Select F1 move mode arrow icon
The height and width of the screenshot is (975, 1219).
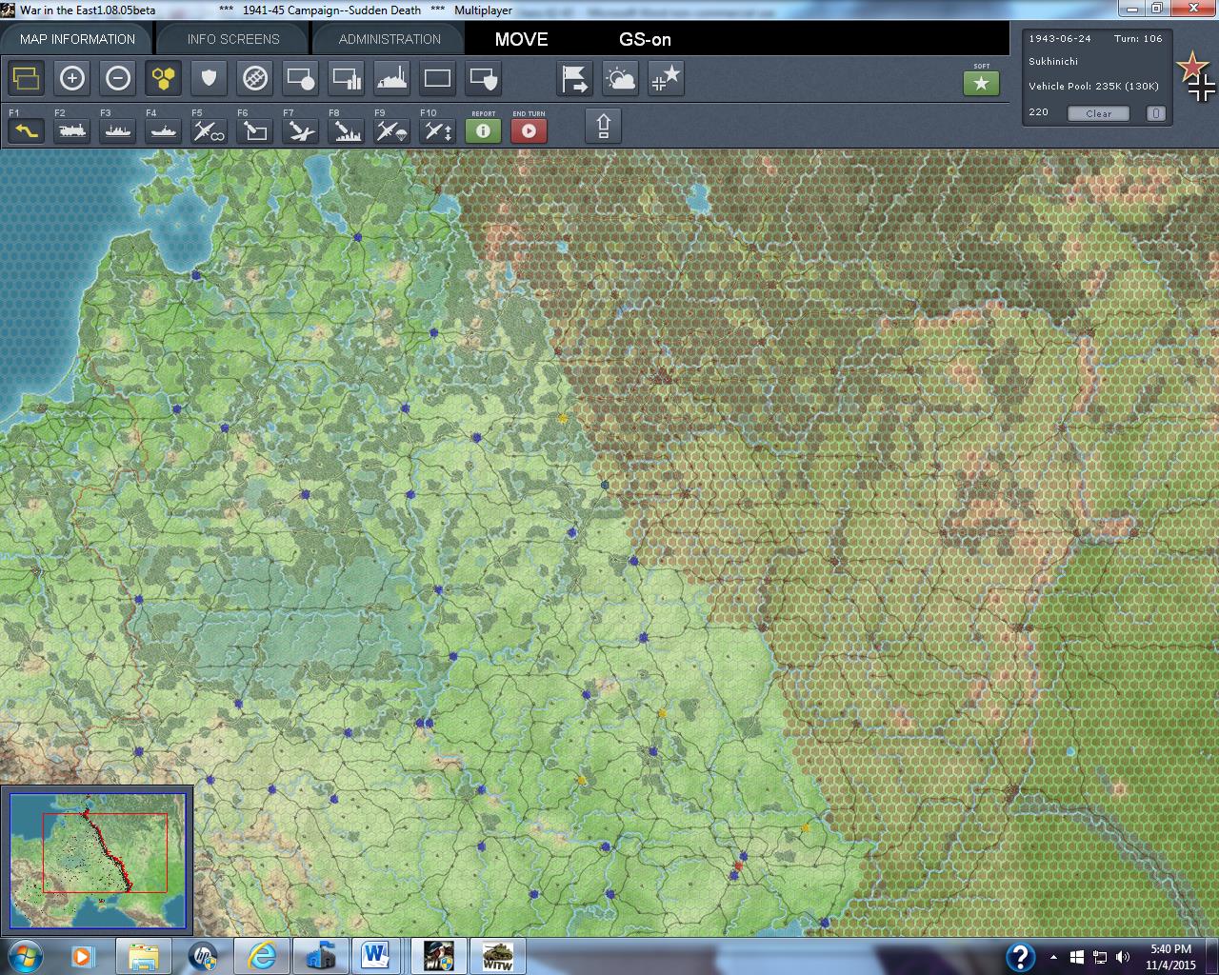(27, 129)
